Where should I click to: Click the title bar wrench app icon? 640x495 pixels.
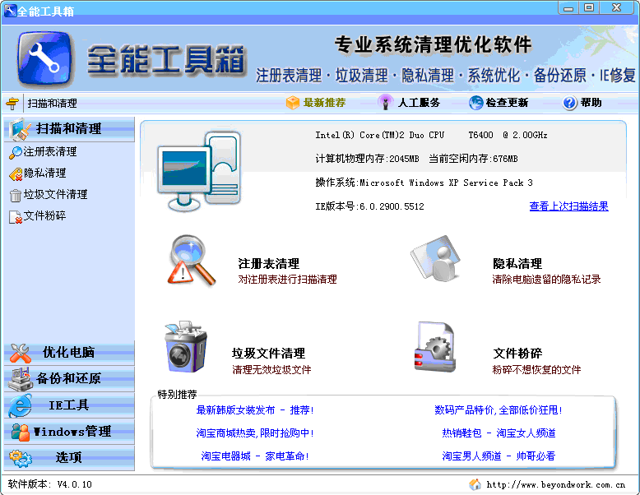pos(10,10)
